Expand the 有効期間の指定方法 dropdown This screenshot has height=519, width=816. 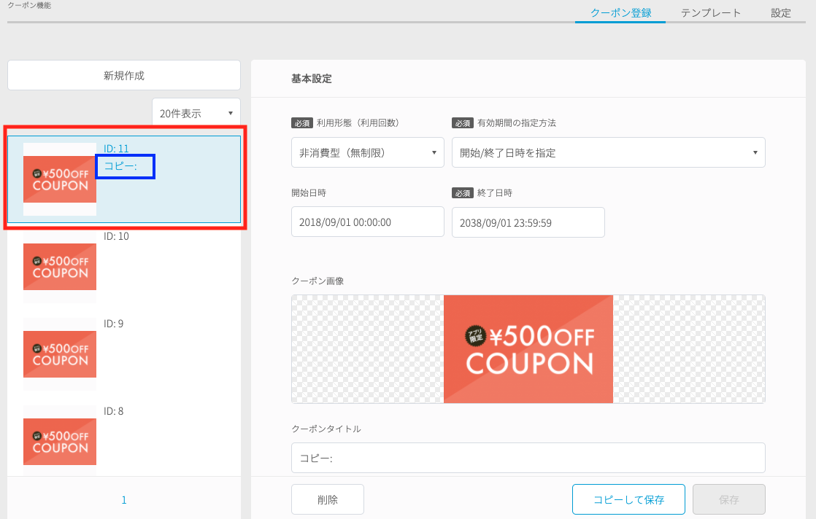pos(608,152)
